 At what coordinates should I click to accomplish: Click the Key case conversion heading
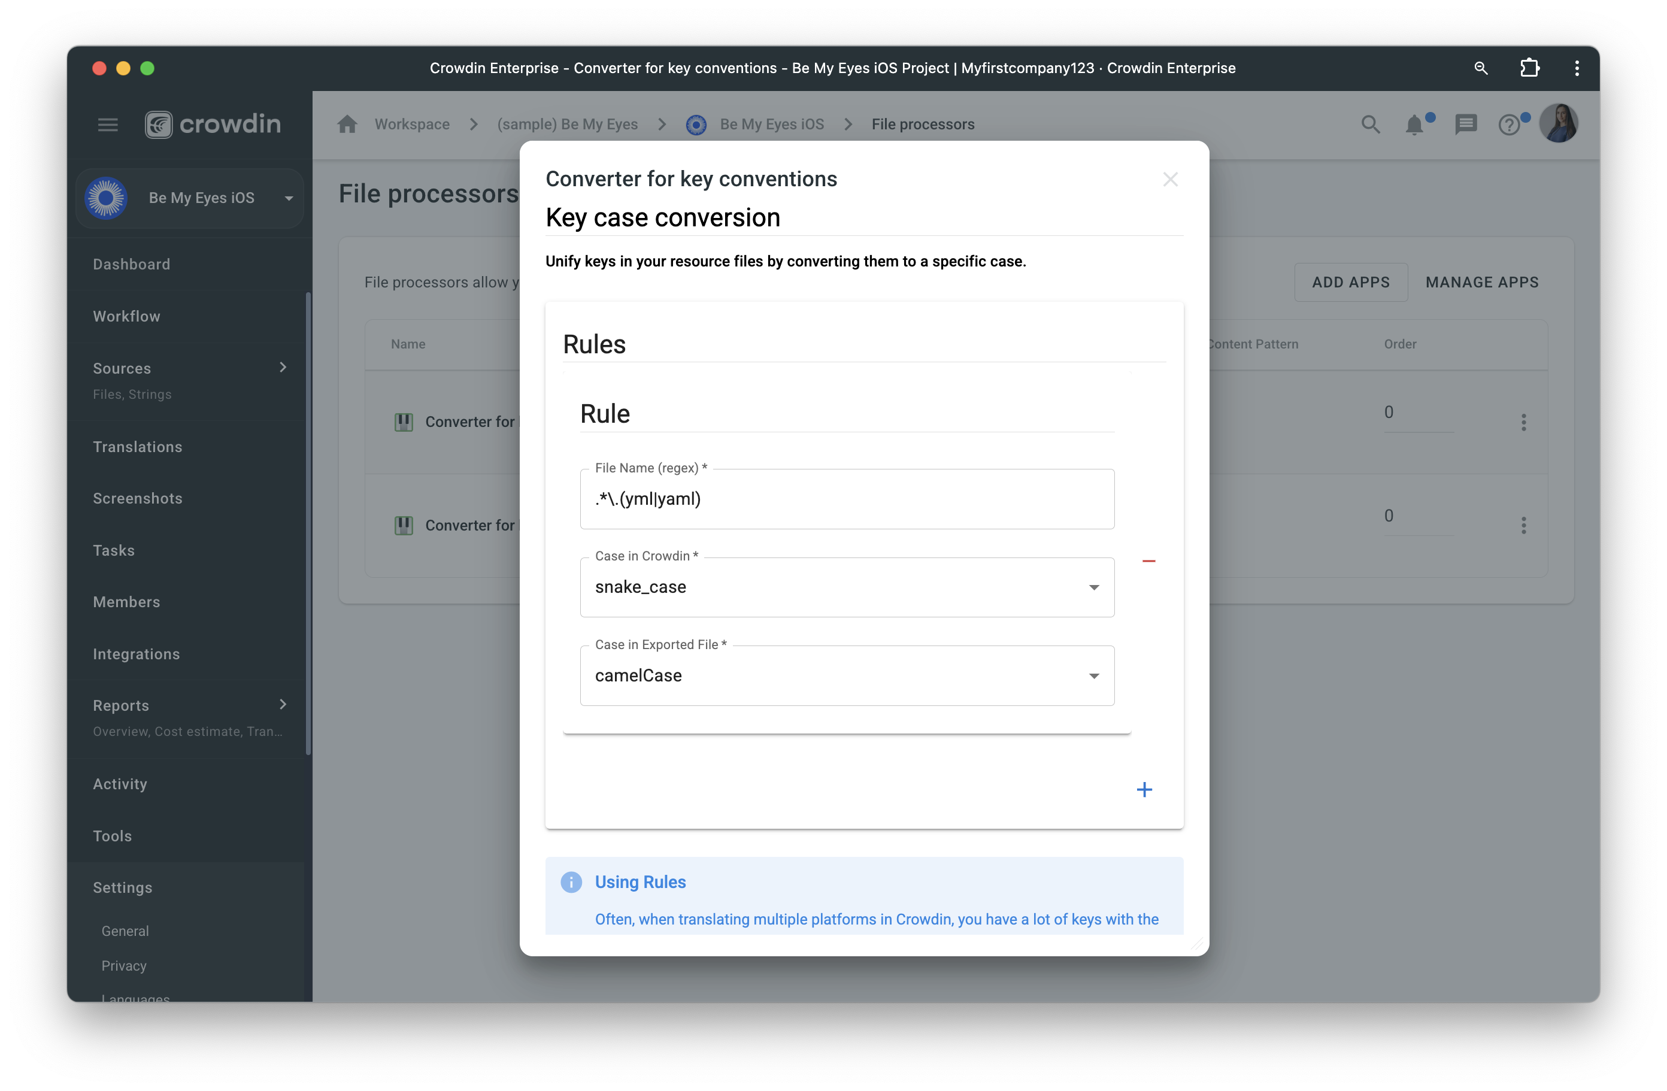tap(663, 218)
